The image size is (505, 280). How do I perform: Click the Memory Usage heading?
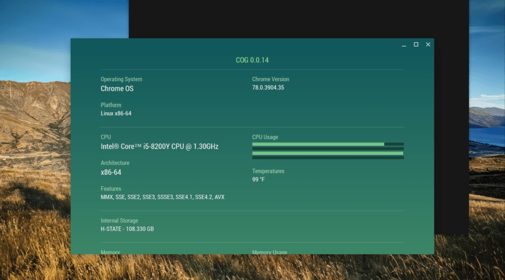click(x=270, y=252)
